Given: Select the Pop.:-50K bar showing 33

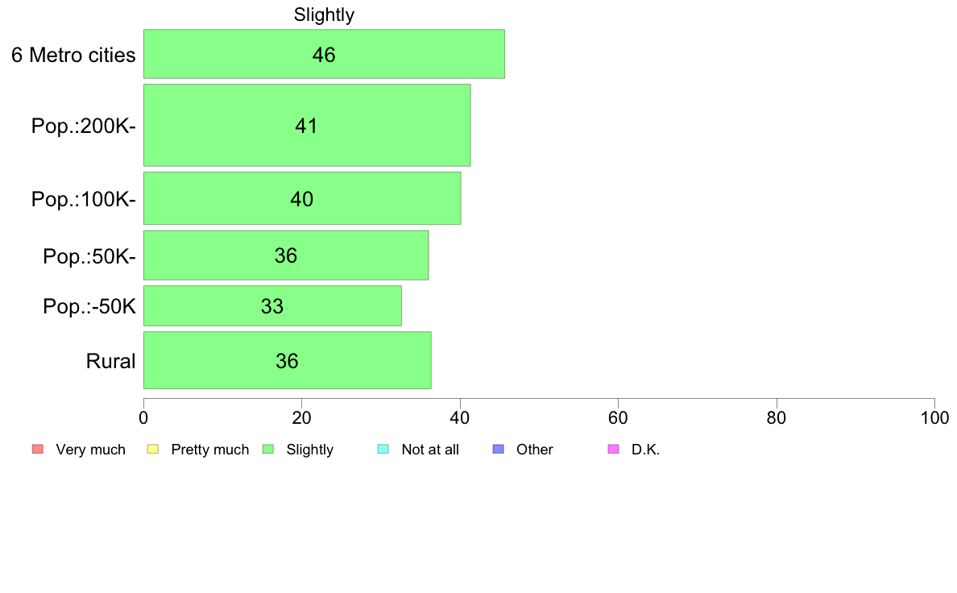Looking at the screenshot, I should click(x=272, y=306).
